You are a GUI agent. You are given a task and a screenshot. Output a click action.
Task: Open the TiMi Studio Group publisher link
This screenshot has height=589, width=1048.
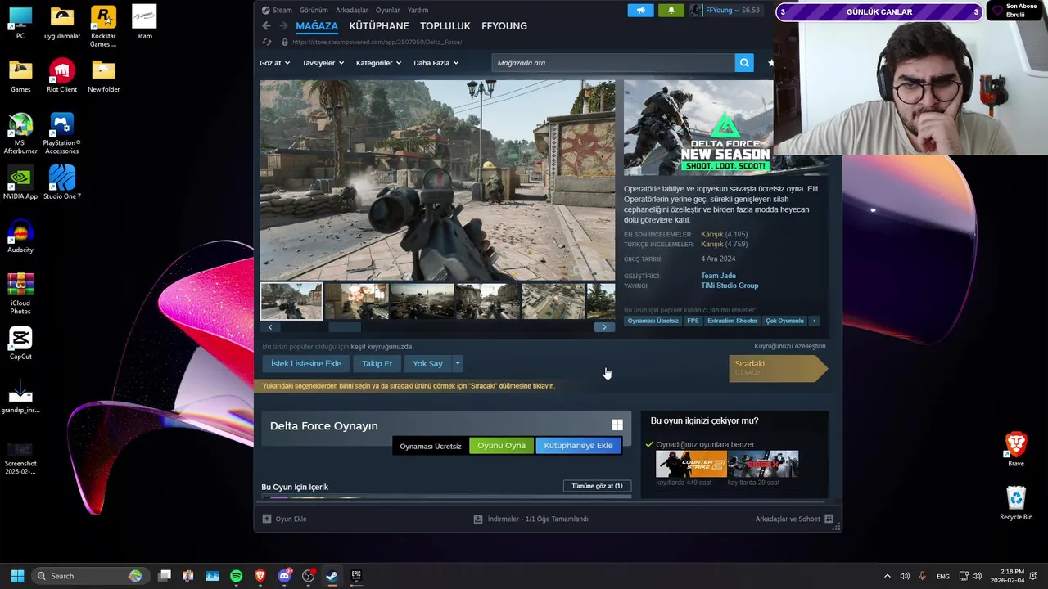(x=730, y=286)
